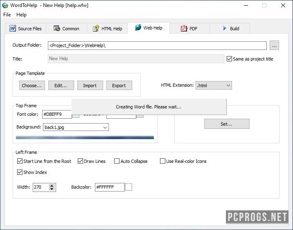This screenshot has height=230, width=293.
Task: Disable the Draw Lines checkbox
Action: click(80, 161)
